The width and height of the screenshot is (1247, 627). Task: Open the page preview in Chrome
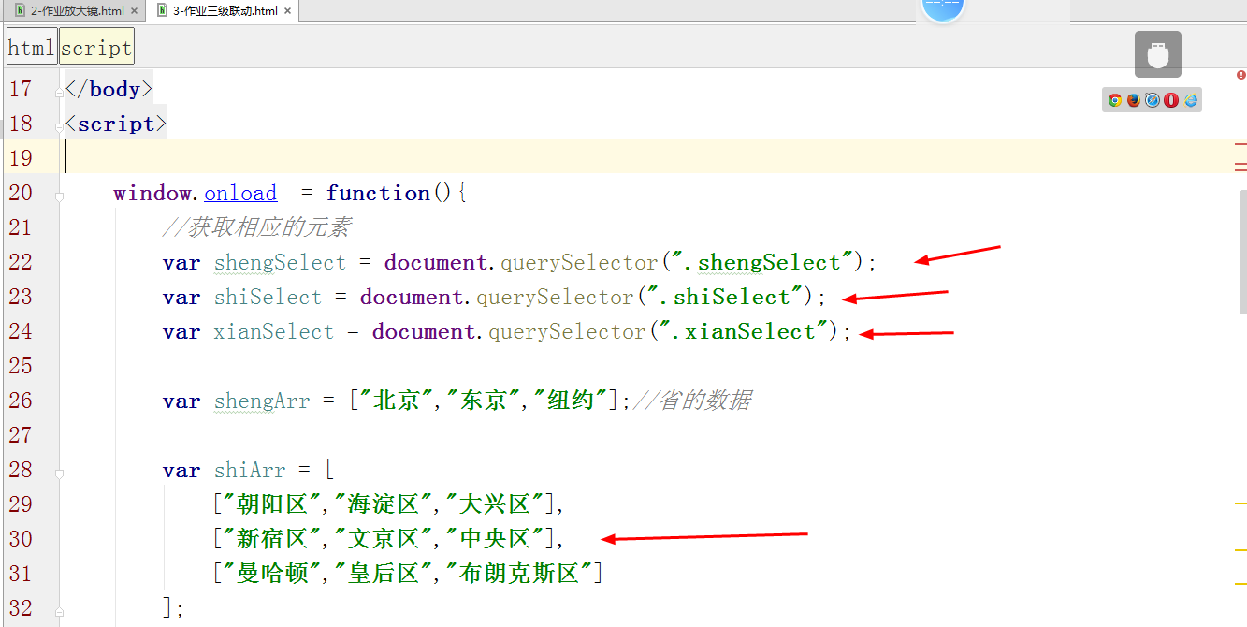coord(1114,99)
